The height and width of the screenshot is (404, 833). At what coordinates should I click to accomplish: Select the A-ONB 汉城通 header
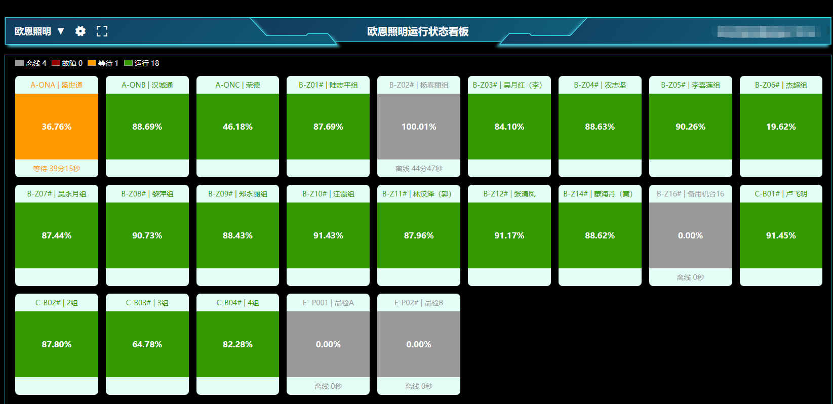[147, 85]
